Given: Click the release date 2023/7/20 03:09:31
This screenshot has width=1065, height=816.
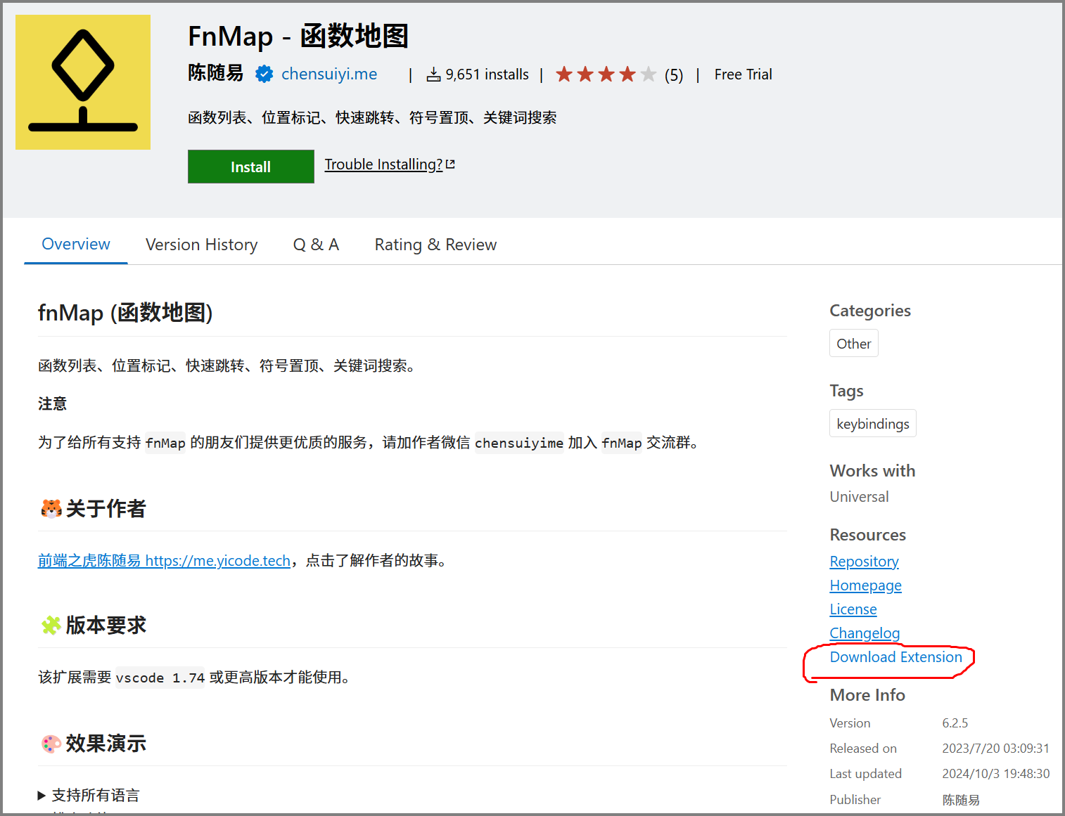Looking at the screenshot, I should click(x=996, y=749).
